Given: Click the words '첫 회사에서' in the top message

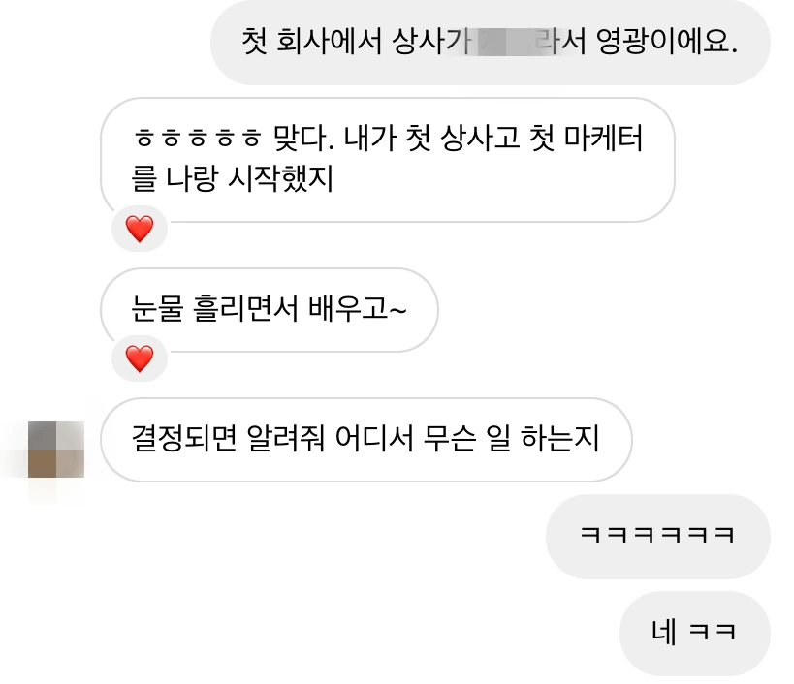Looking at the screenshot, I should click(x=311, y=42).
